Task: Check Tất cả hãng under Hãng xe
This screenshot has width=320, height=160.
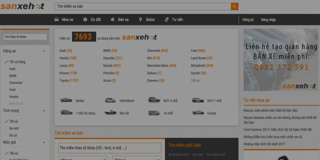Action: click(15, 62)
